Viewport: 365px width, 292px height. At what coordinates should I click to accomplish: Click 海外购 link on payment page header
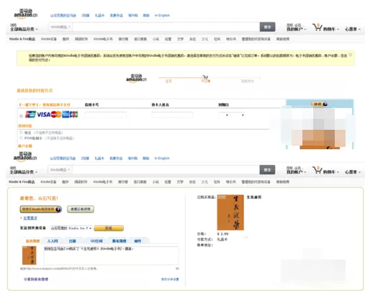(132, 15)
